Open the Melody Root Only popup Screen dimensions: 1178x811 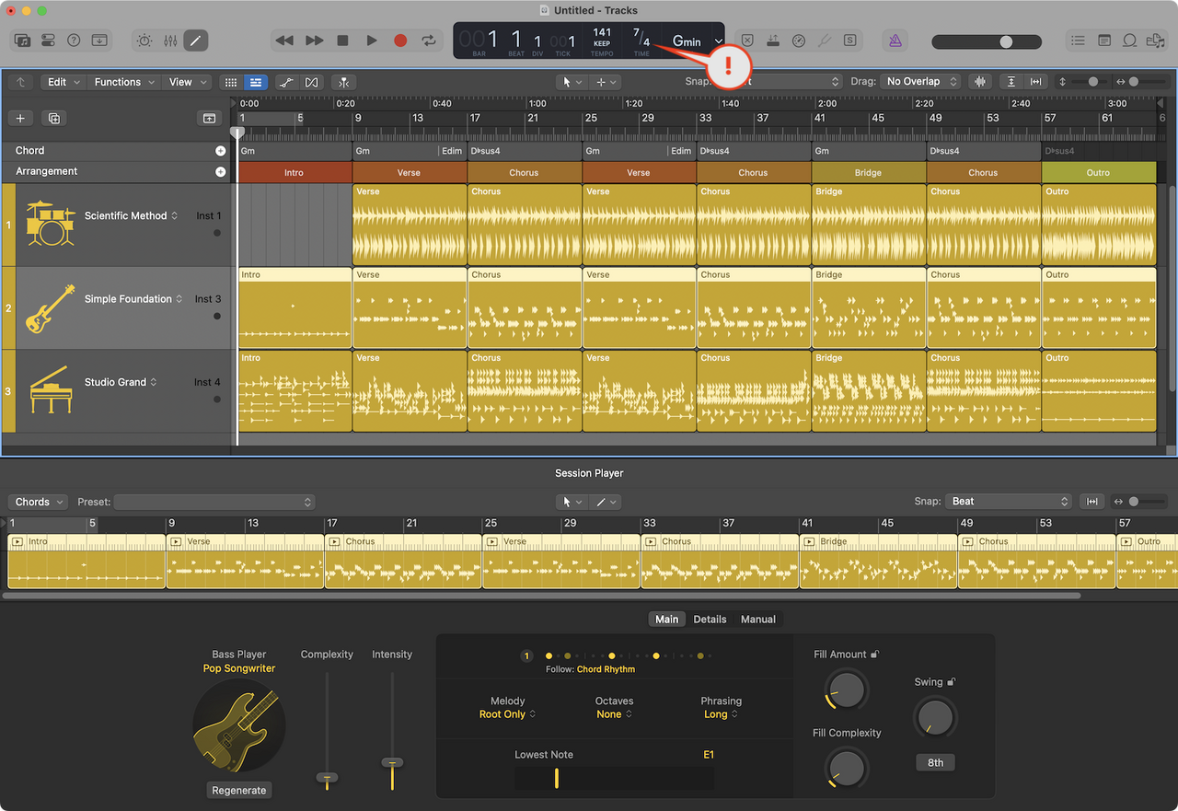[x=507, y=714]
